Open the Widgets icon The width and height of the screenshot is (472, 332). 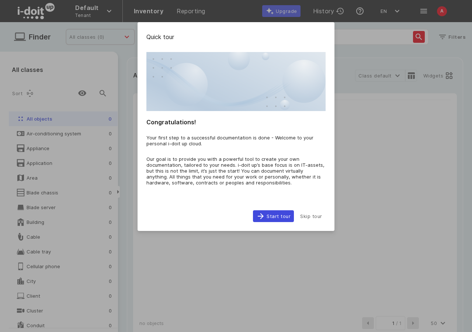(449, 76)
